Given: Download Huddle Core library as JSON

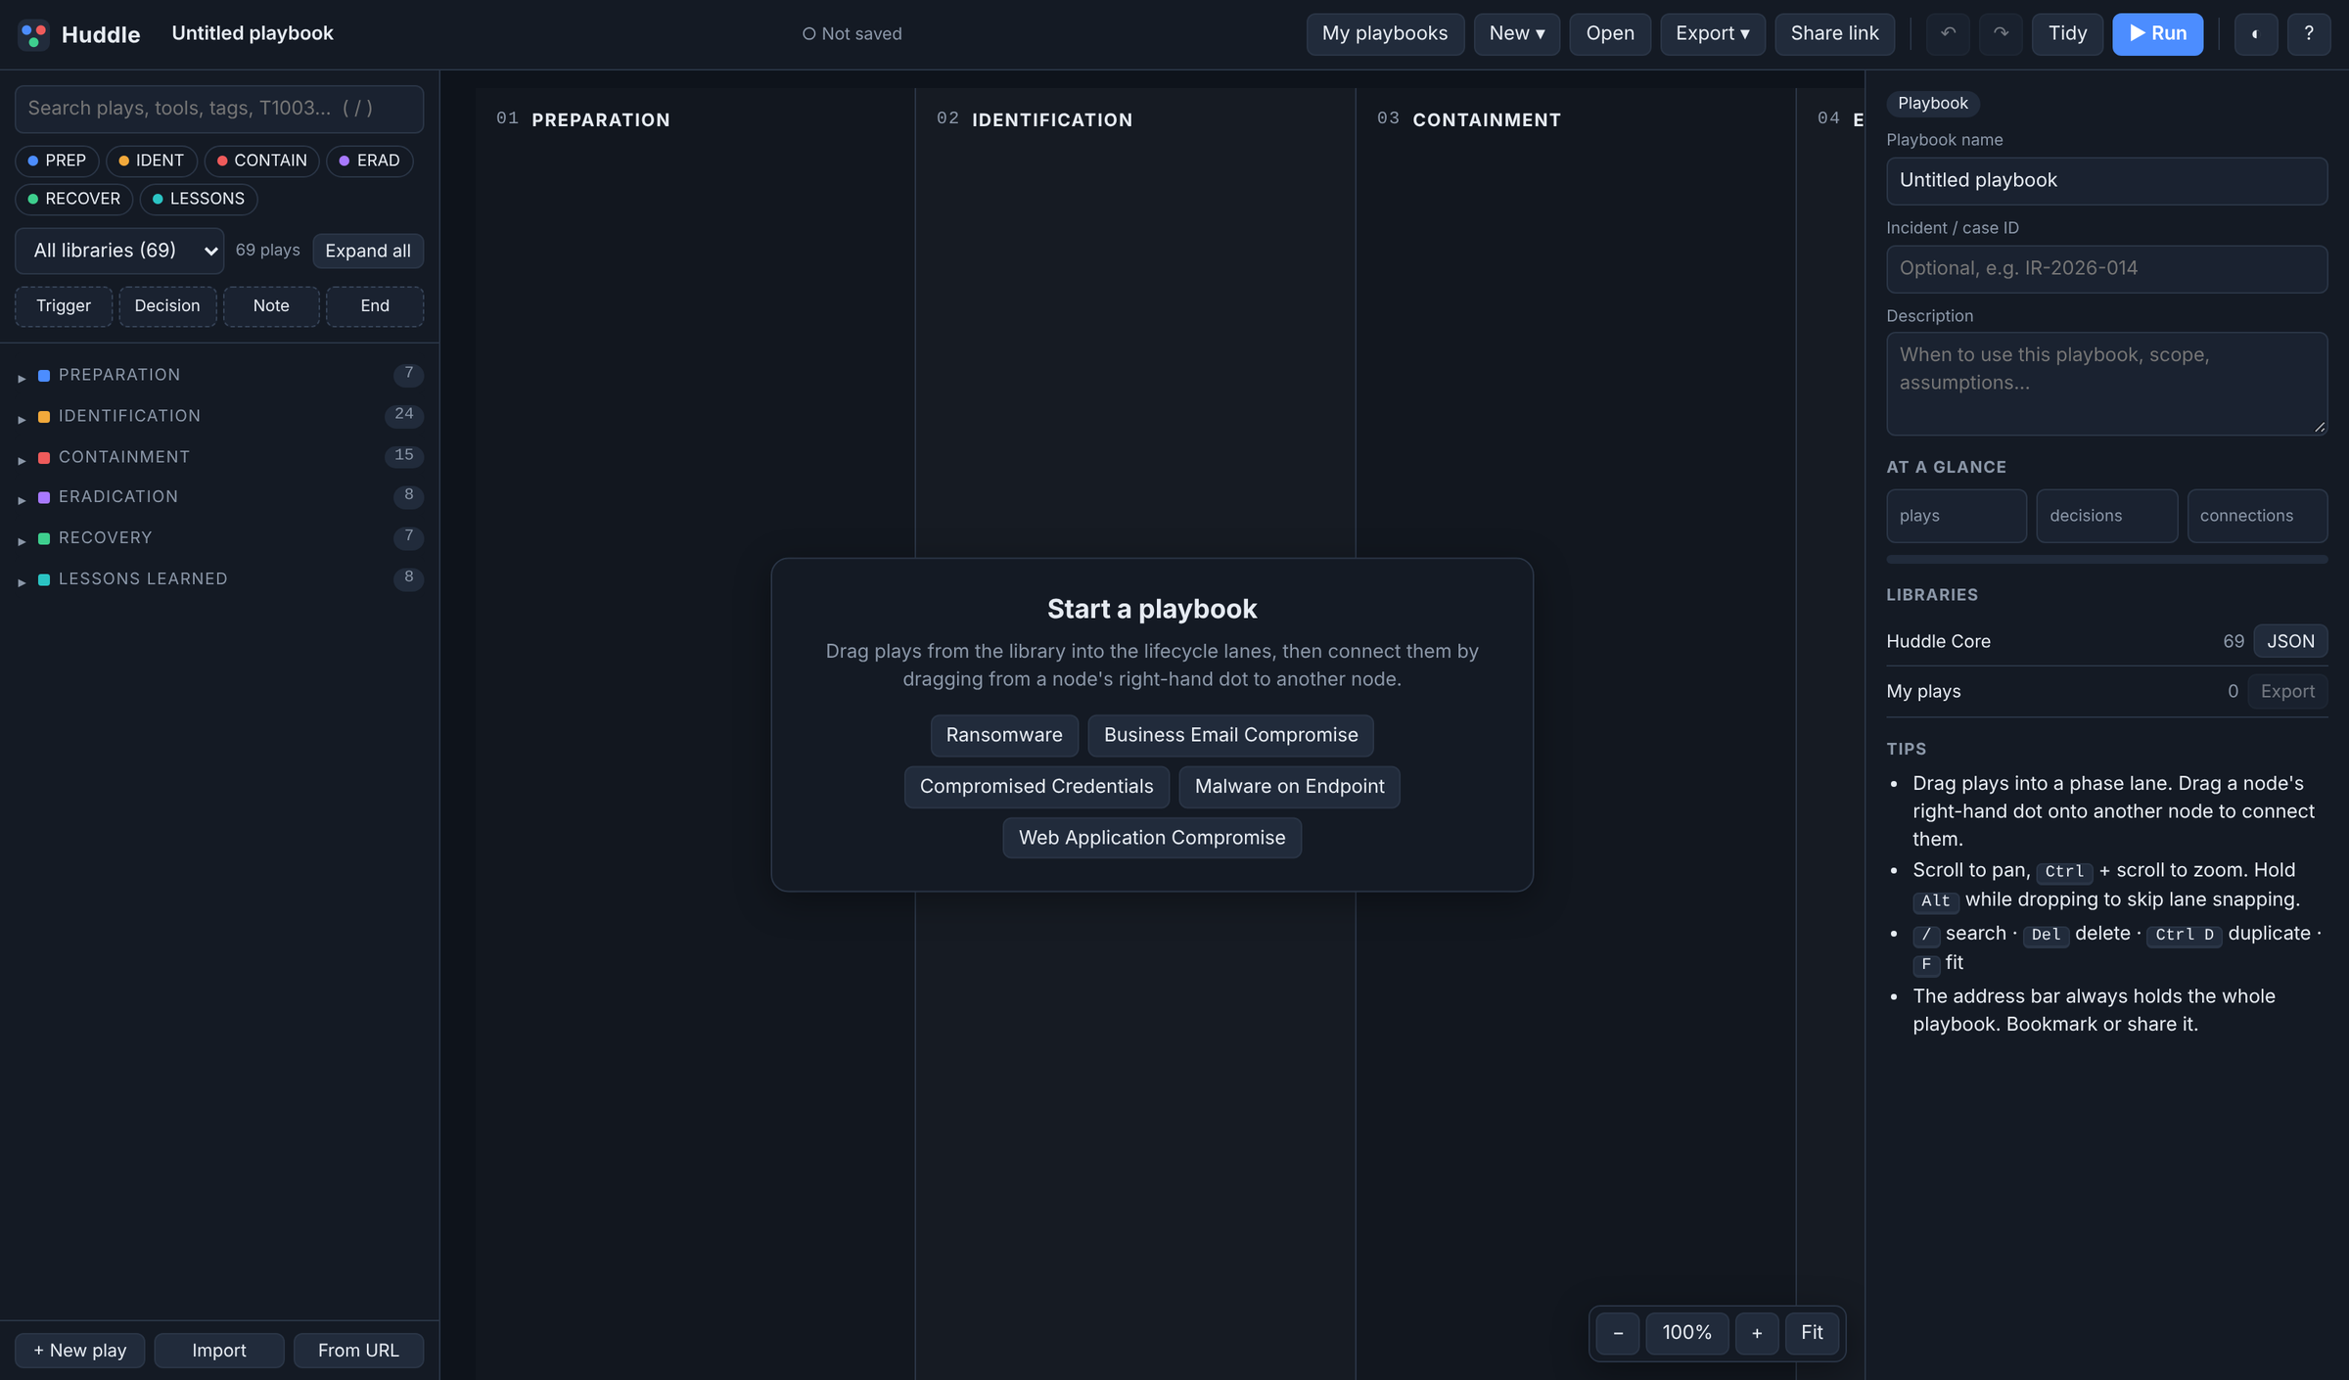Looking at the screenshot, I should click(x=2290, y=641).
